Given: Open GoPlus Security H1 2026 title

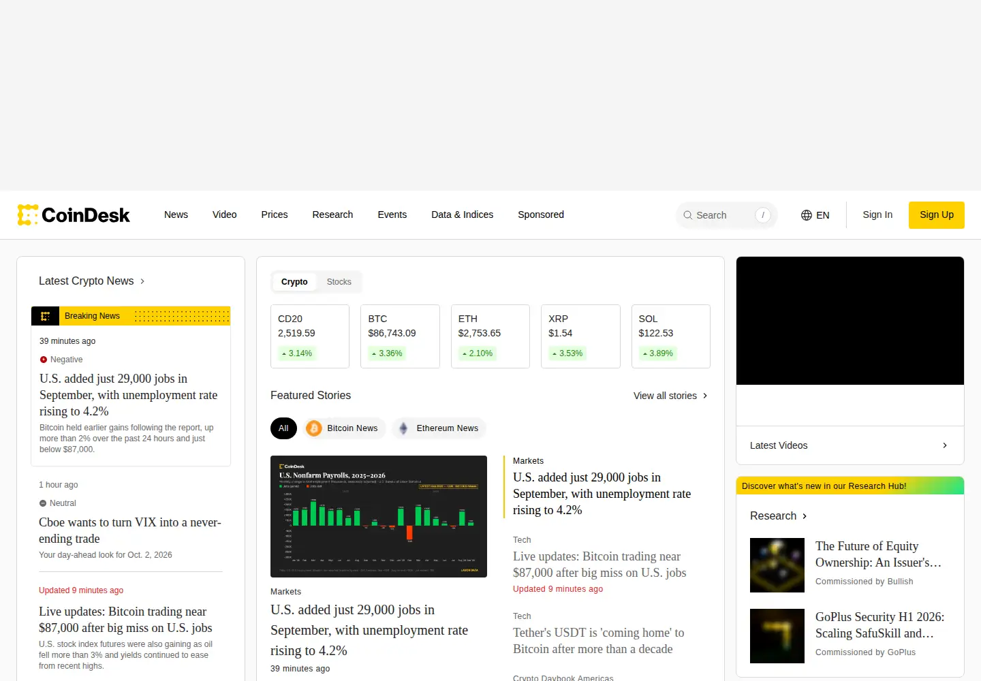Looking at the screenshot, I should click(x=880, y=625).
